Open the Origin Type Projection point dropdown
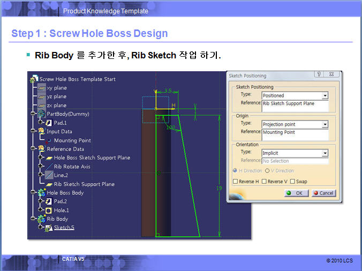 [325, 125]
